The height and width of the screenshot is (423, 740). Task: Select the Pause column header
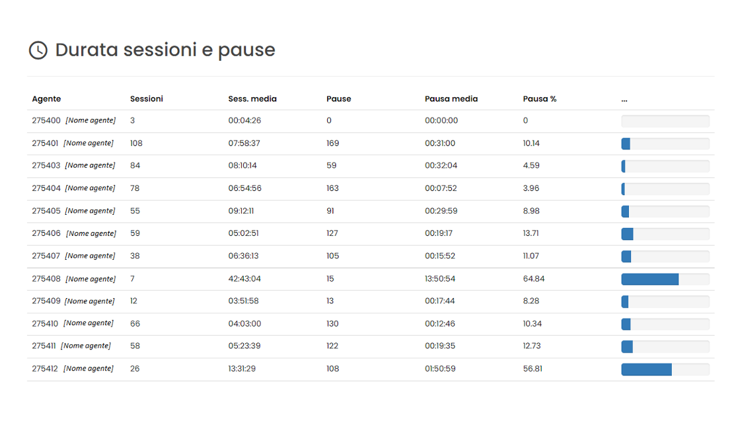(x=338, y=99)
